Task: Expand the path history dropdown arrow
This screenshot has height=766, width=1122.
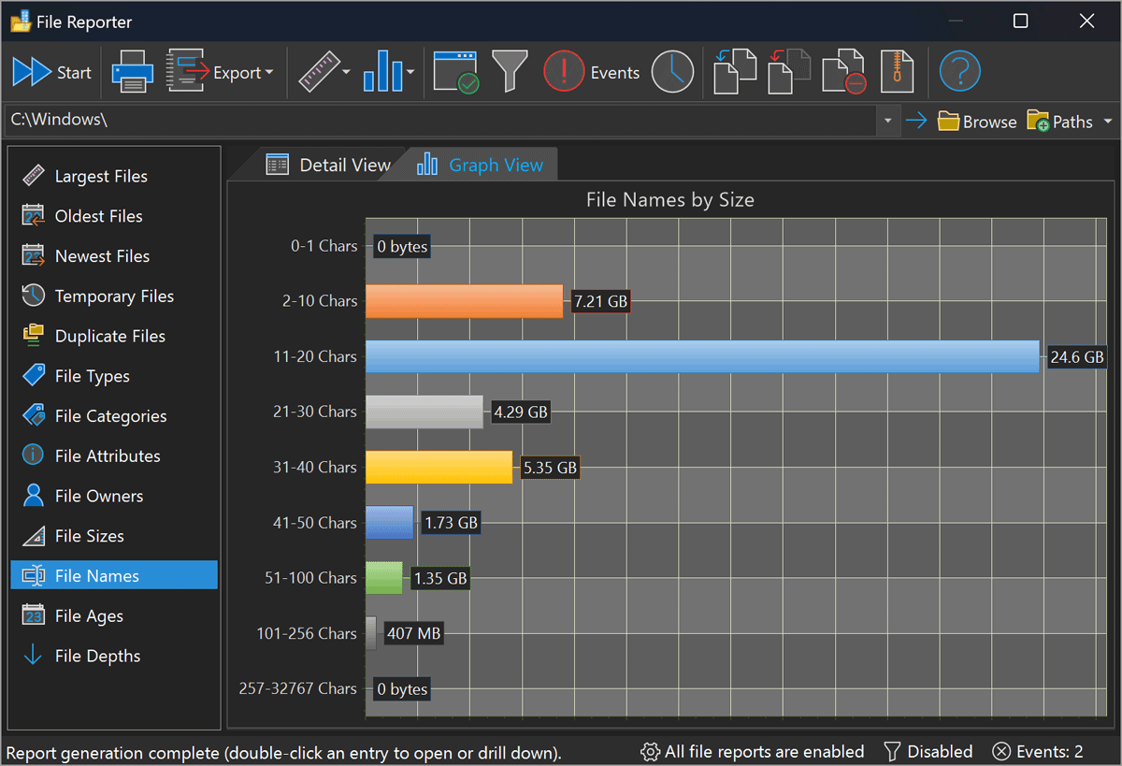Action: 887,122
